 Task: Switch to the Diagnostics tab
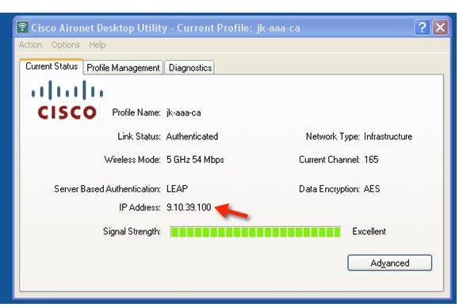click(189, 68)
